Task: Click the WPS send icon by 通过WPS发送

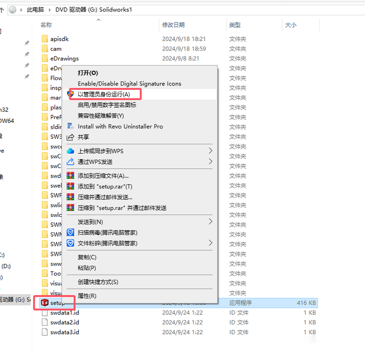Action: click(71, 162)
